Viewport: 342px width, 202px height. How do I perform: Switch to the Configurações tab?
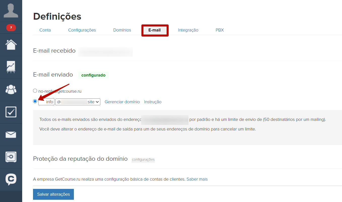(82, 30)
